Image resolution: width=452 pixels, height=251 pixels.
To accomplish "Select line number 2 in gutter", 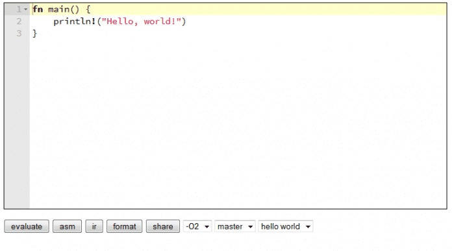I will click(x=19, y=21).
